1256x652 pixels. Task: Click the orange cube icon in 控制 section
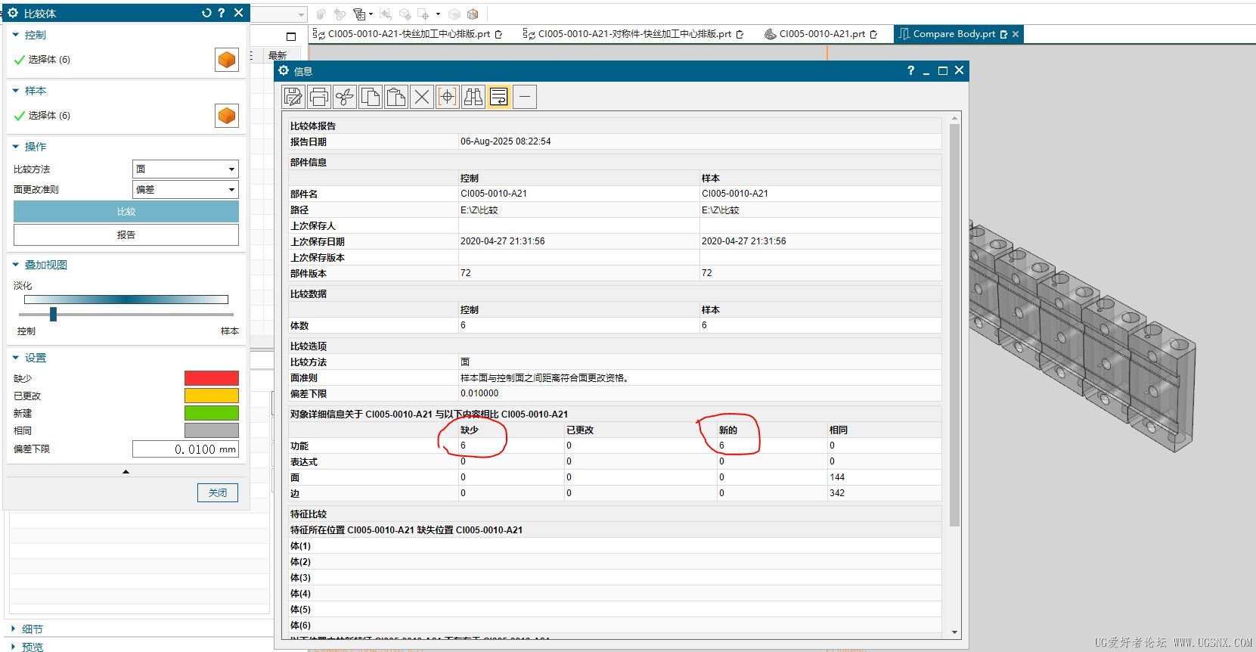coord(227,60)
